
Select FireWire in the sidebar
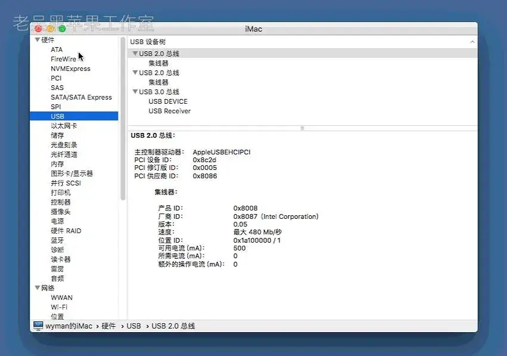pyautogui.click(x=63, y=59)
